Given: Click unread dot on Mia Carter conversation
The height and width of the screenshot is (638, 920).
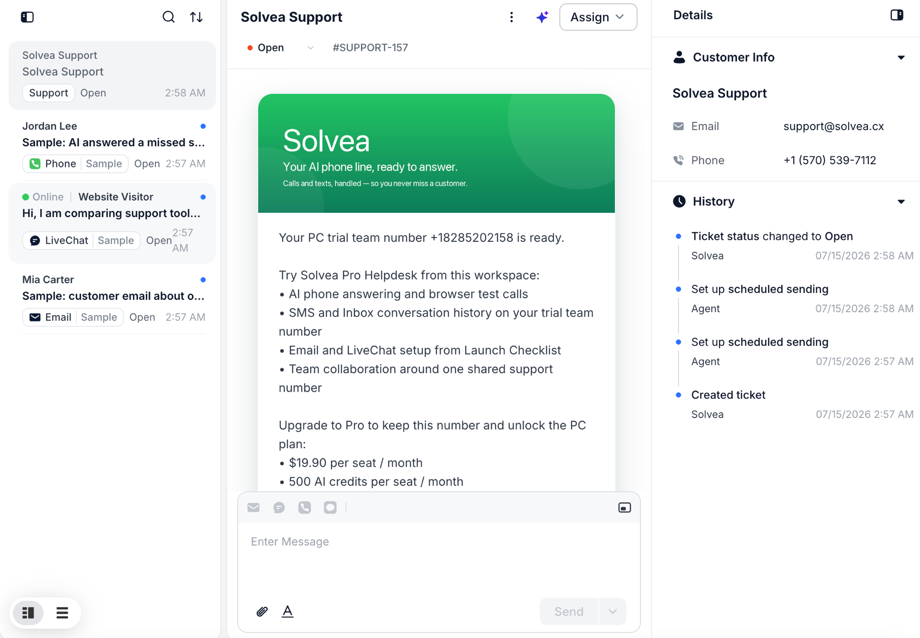Looking at the screenshot, I should pyautogui.click(x=203, y=279).
